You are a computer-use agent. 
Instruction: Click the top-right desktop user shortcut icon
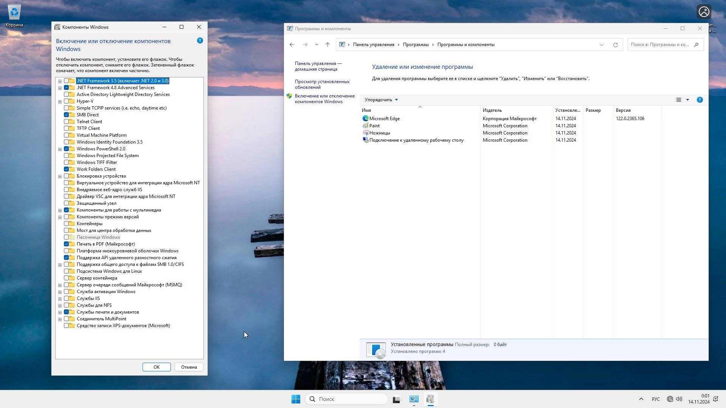coord(704,12)
